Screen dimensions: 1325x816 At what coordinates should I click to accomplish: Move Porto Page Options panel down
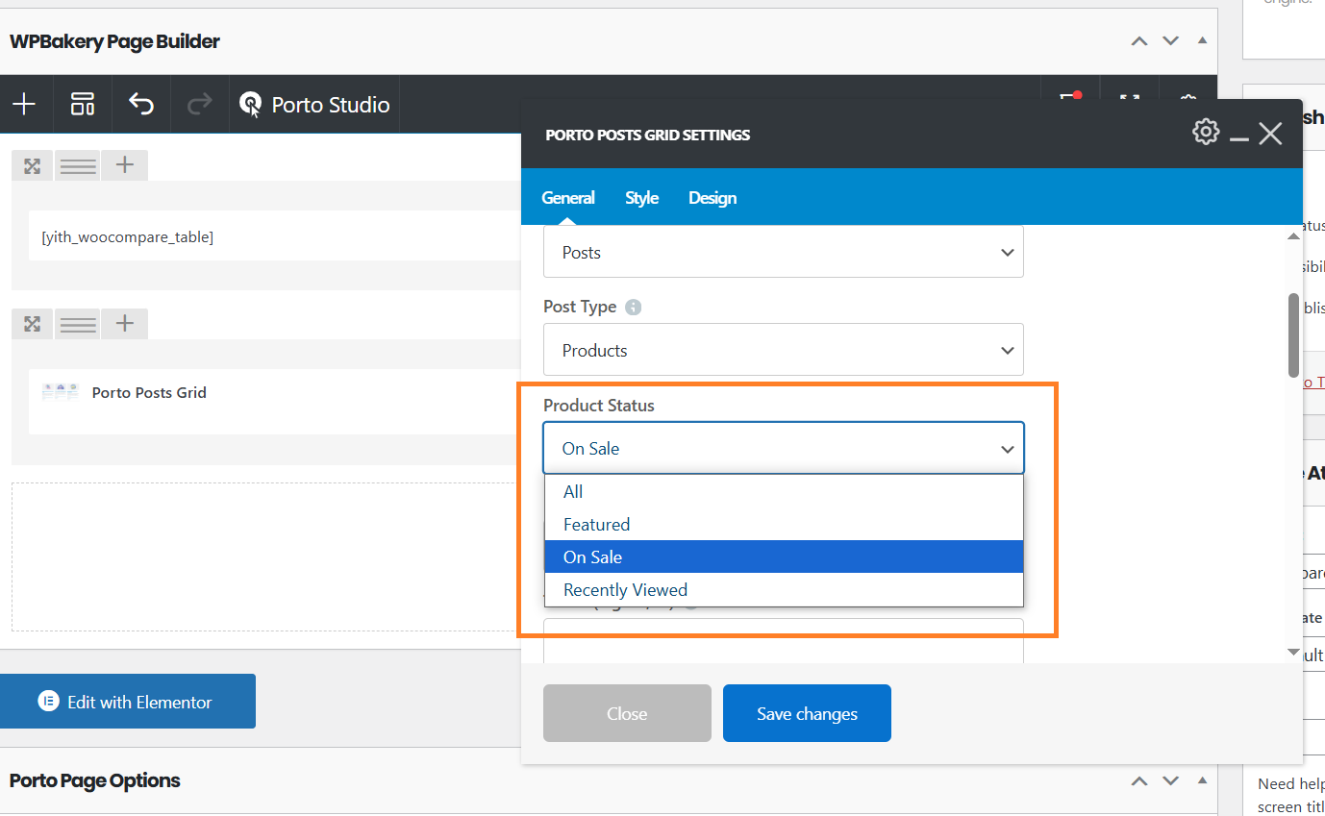pos(1170,780)
